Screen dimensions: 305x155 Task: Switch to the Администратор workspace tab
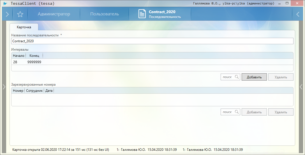[x=54, y=14]
